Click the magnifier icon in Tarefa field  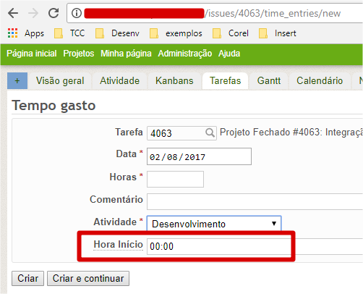210,133
